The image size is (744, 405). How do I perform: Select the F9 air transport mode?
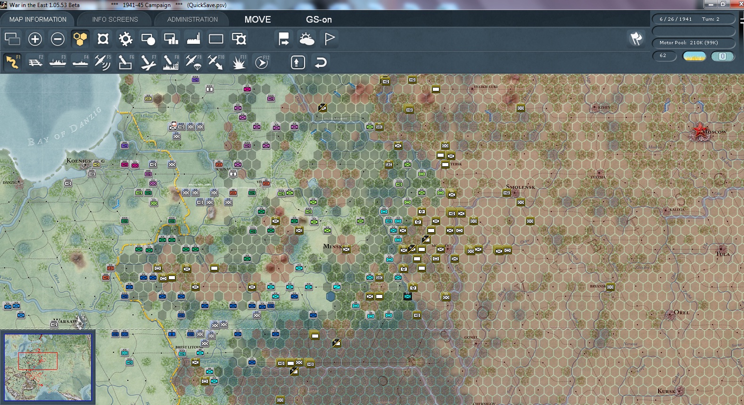tap(193, 62)
